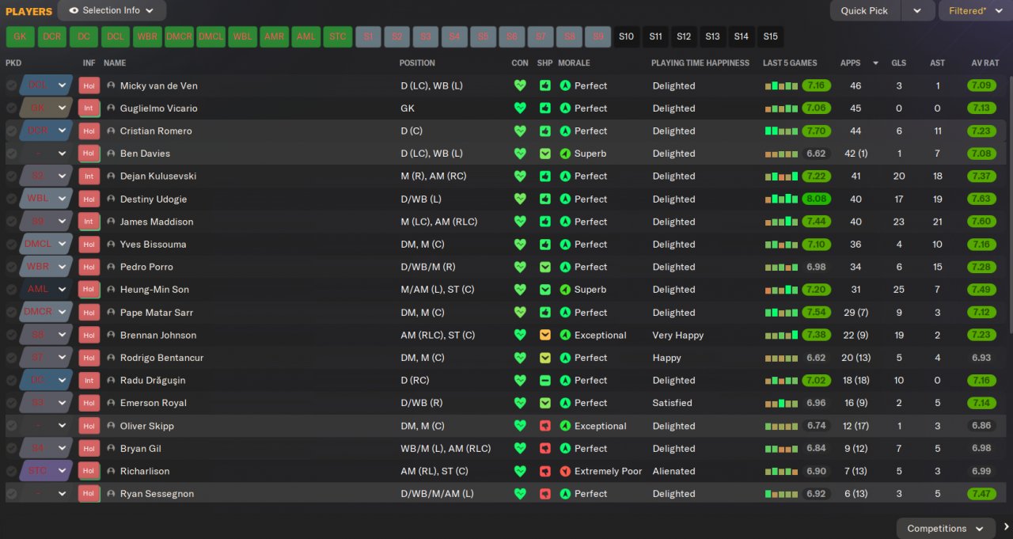Click the Alienated happiness for Richarlison
Screen dimensions: 1013x539
pyautogui.click(x=673, y=471)
